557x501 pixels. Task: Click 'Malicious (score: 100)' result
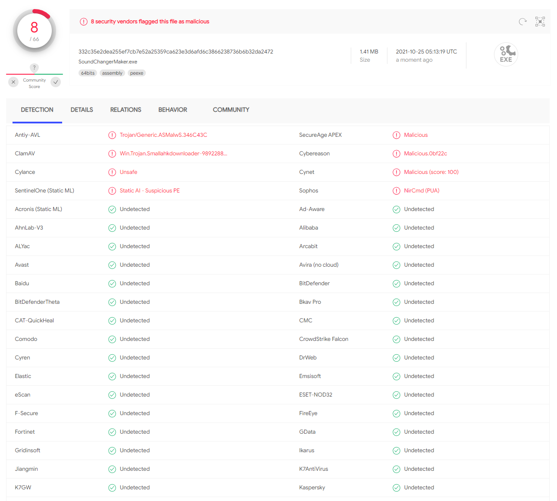tap(431, 172)
